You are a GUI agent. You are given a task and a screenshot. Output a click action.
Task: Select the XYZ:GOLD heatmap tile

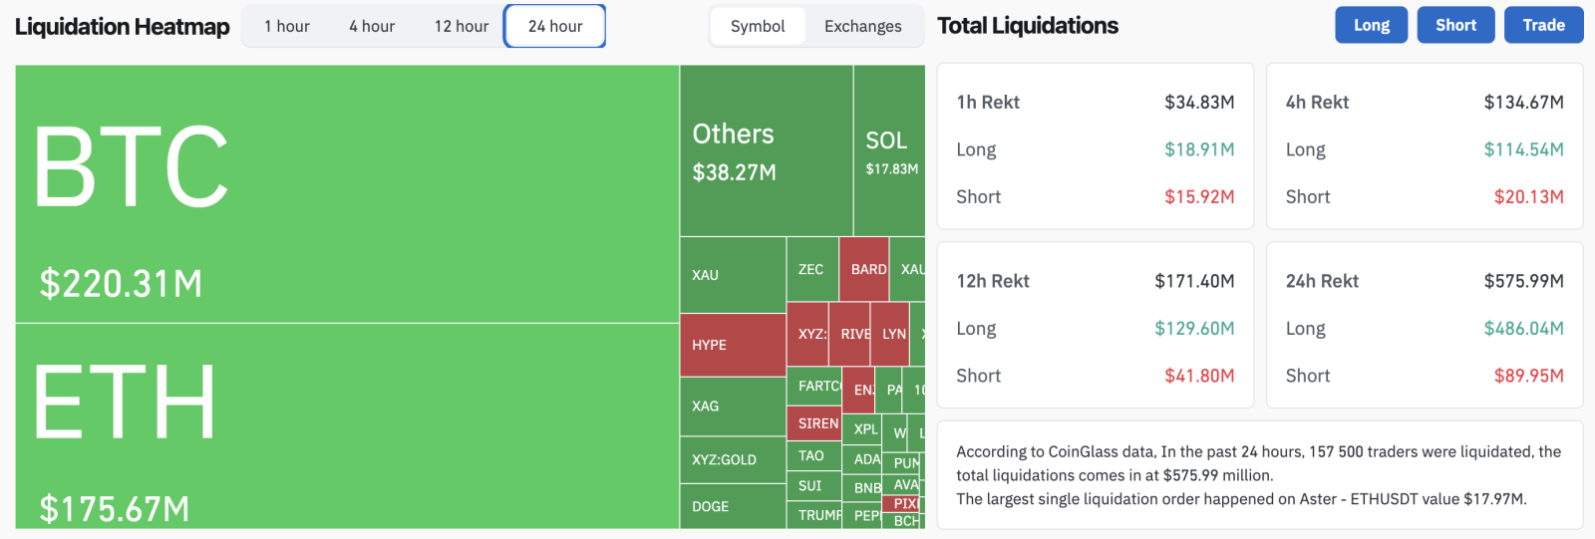(x=733, y=459)
